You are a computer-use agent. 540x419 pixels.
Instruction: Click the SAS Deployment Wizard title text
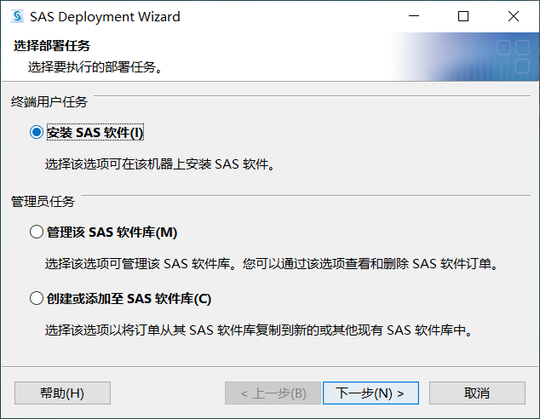pyautogui.click(x=105, y=16)
